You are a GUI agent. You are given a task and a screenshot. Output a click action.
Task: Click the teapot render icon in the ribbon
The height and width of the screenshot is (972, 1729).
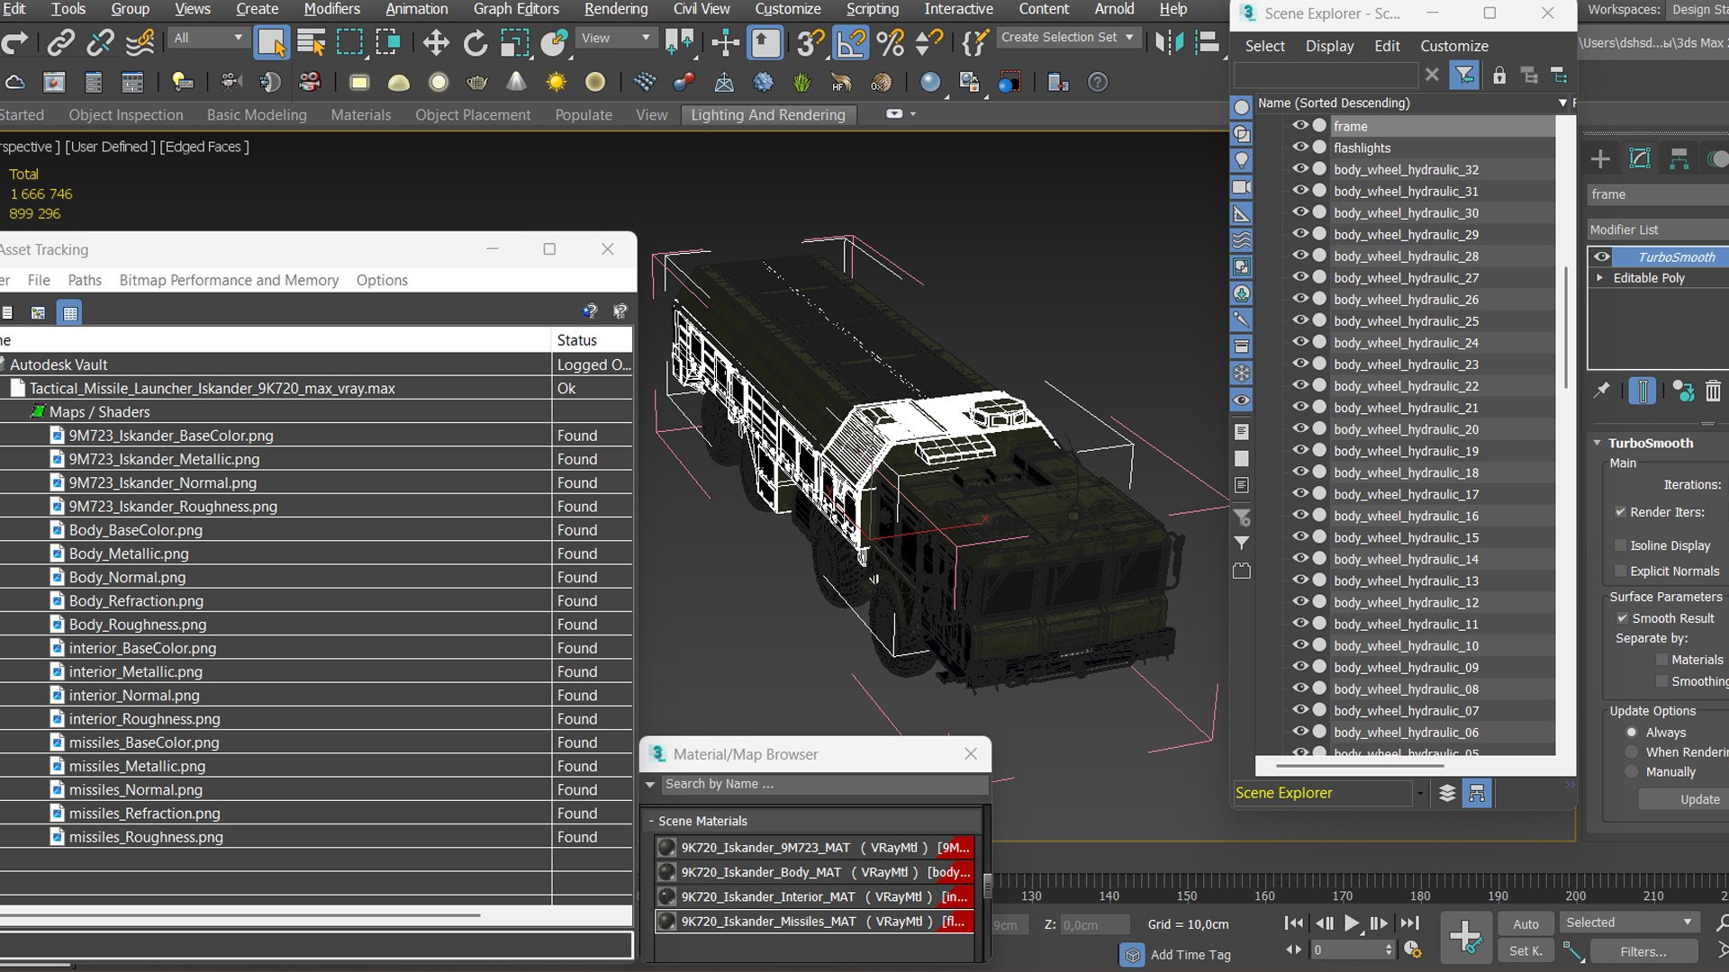[477, 82]
